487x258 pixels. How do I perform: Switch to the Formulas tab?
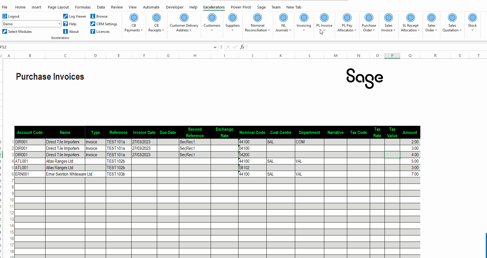tap(83, 7)
